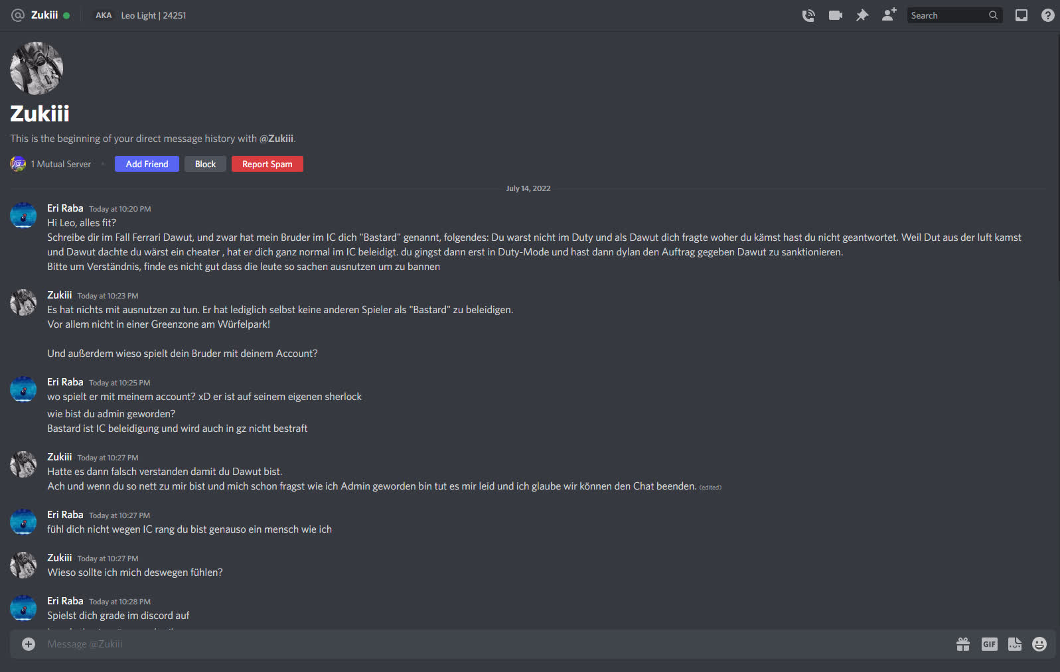Open Zukiii's large profile avatar
This screenshot has height=672, width=1060.
click(37, 68)
